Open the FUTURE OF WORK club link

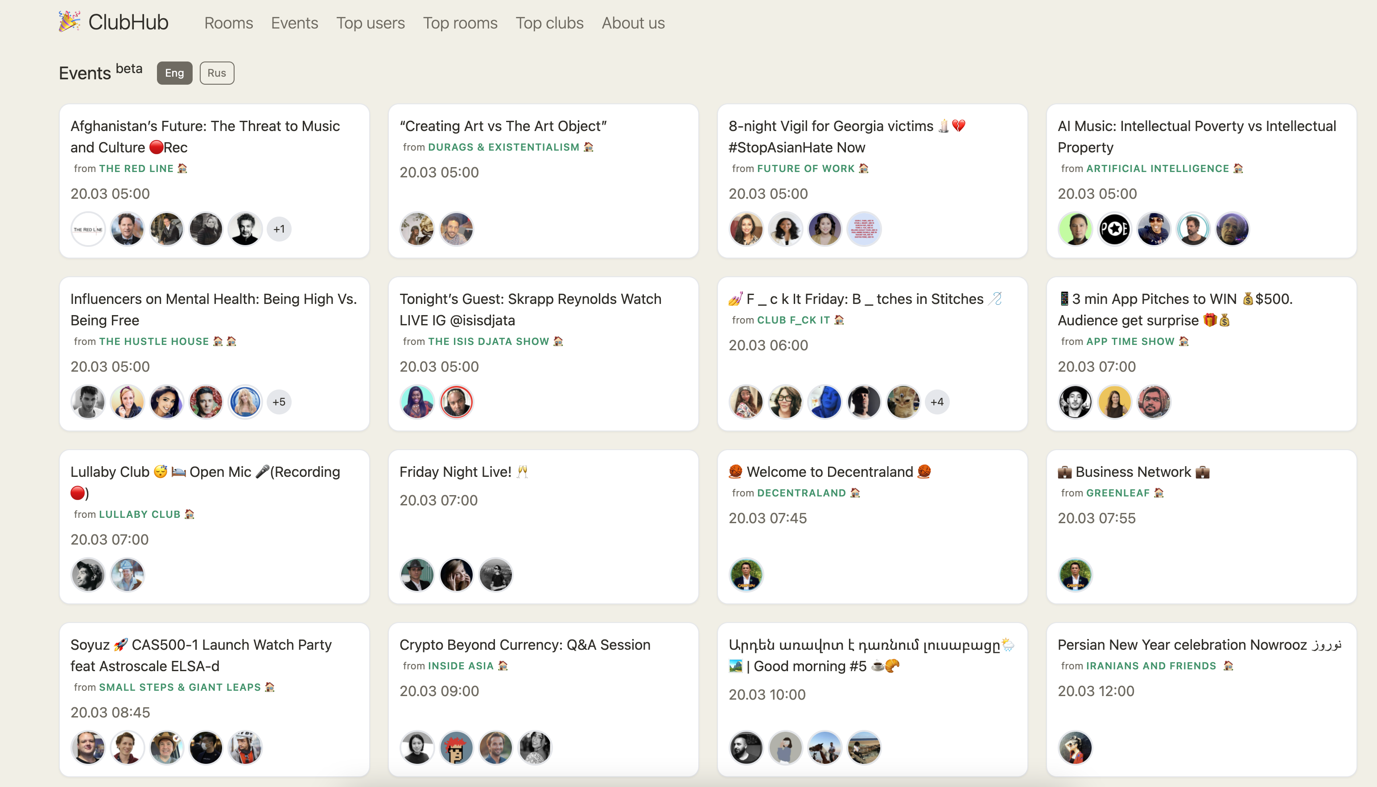(806, 168)
